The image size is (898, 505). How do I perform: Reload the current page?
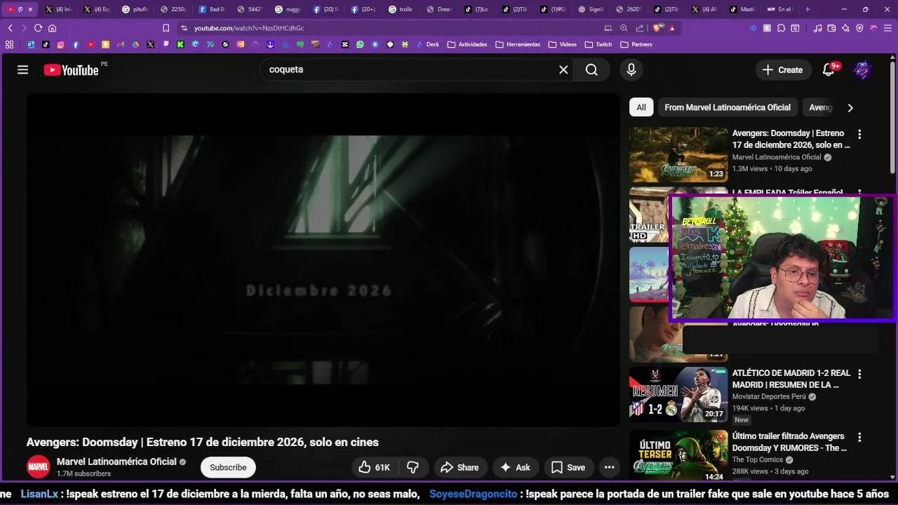(38, 28)
